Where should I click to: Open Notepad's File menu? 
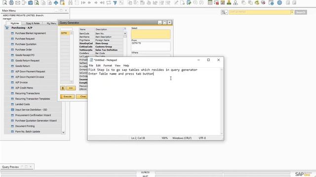point(91,65)
